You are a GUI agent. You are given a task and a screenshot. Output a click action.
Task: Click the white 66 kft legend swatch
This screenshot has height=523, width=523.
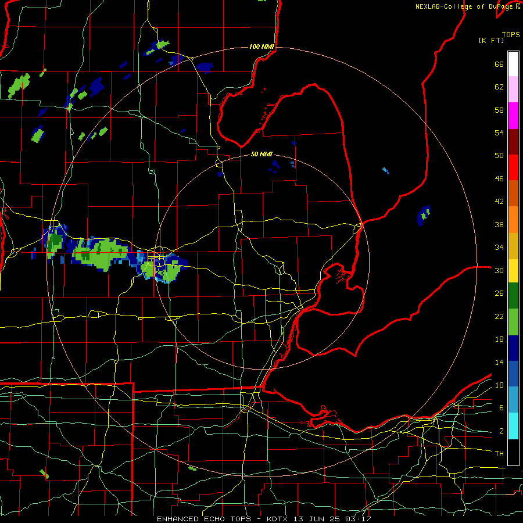point(513,64)
